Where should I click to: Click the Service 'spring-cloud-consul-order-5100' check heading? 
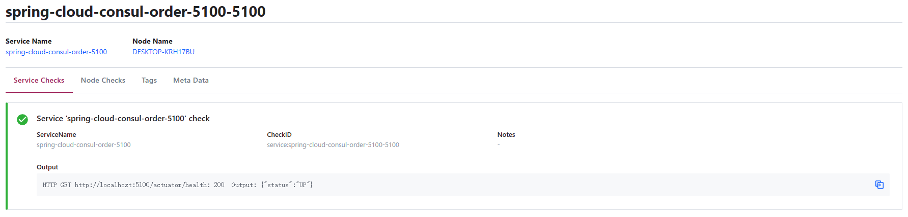pos(123,118)
